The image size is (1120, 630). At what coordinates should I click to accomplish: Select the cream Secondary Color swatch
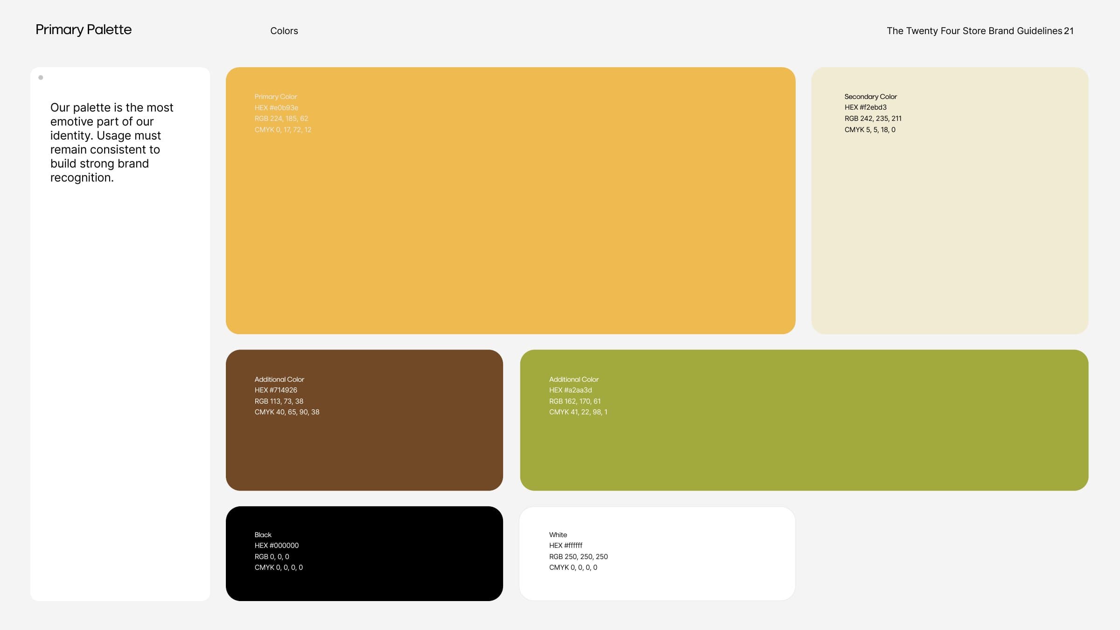[950, 201]
